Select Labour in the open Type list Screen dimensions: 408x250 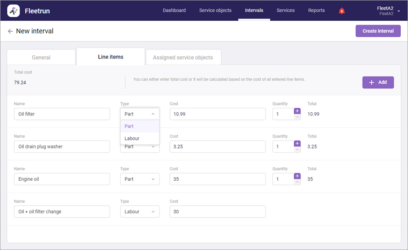(132, 139)
